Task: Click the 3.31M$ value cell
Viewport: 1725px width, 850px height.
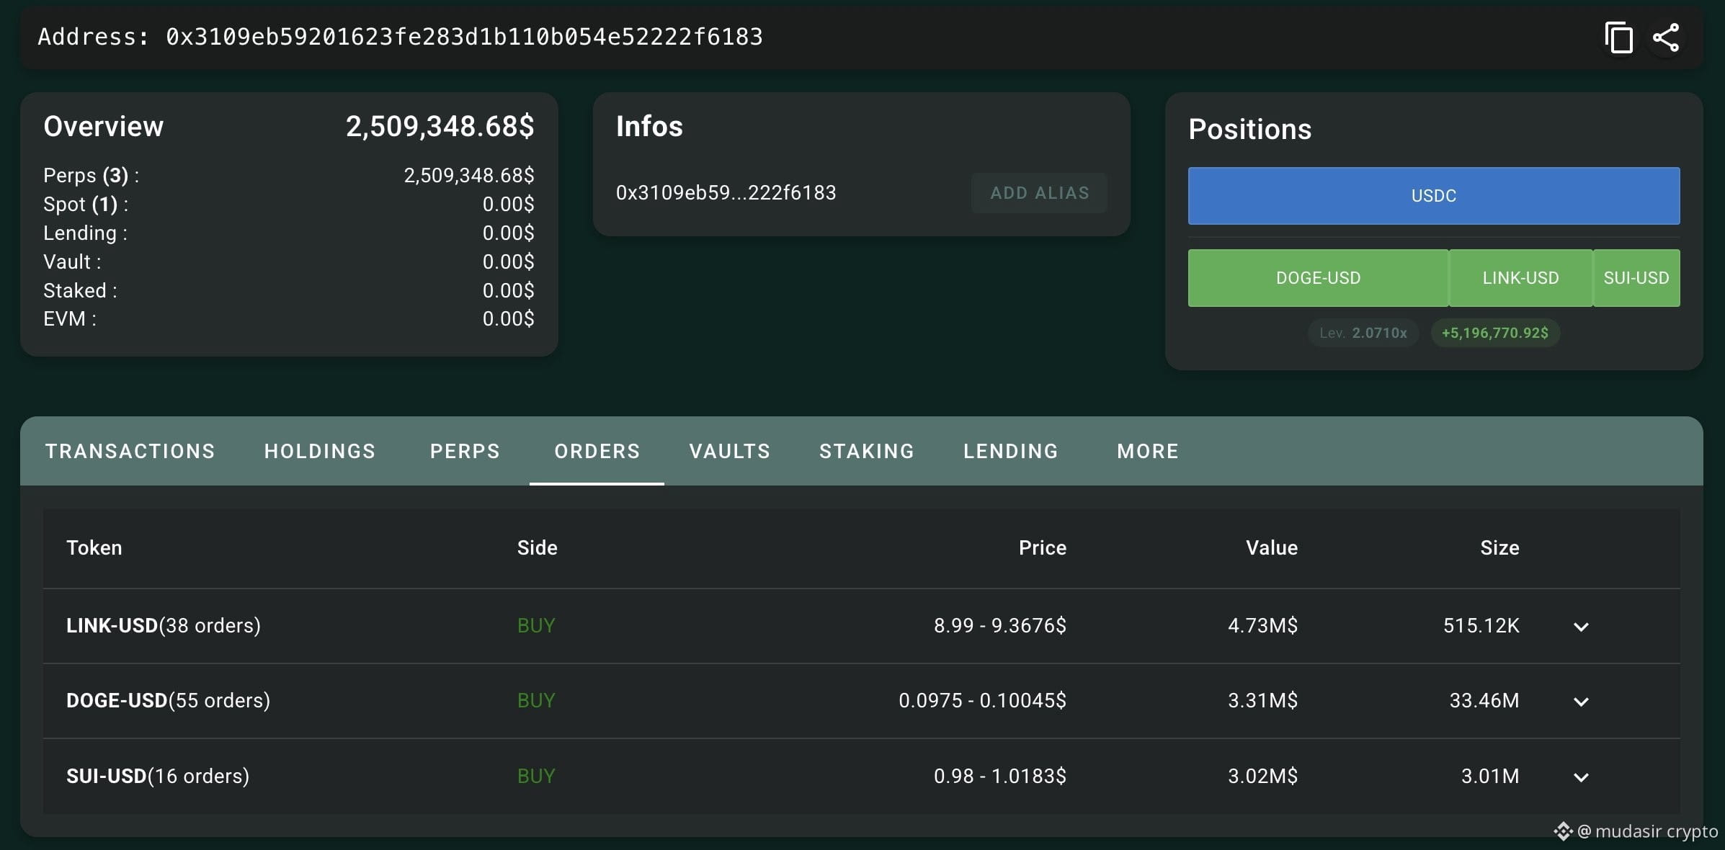Action: pos(1262,700)
